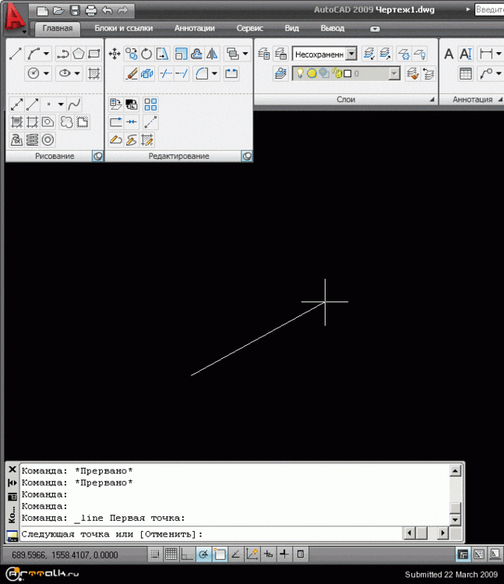Click the Erase tool icon

[x=132, y=73]
